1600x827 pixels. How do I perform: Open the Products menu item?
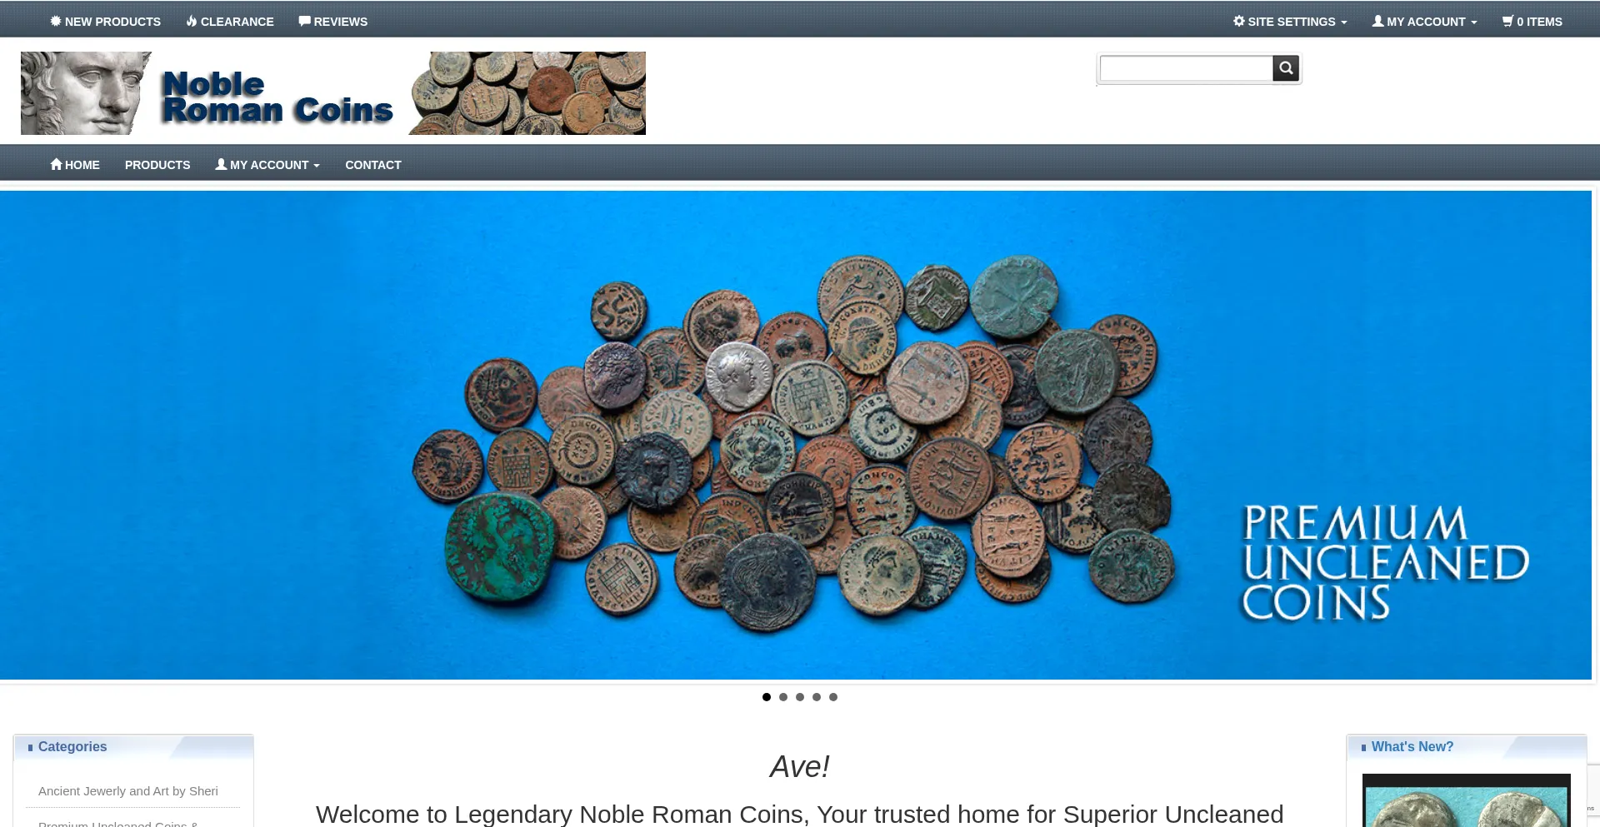coord(157,165)
